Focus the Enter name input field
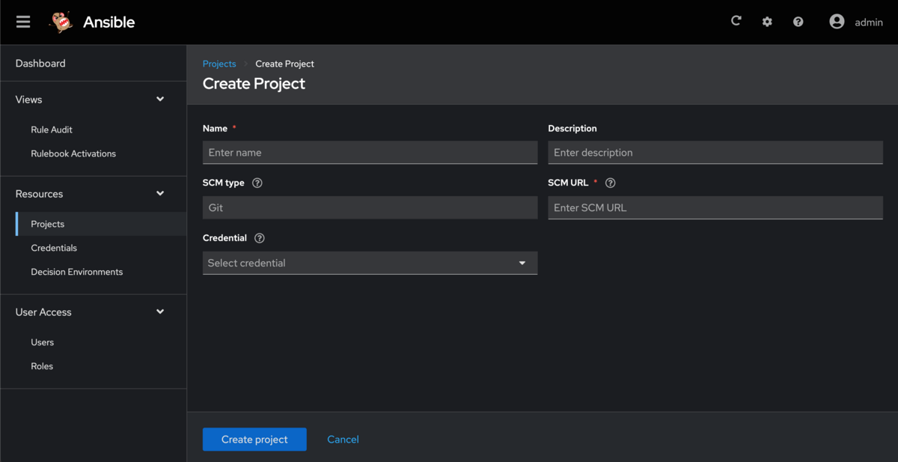This screenshot has width=898, height=462. pyautogui.click(x=370, y=153)
